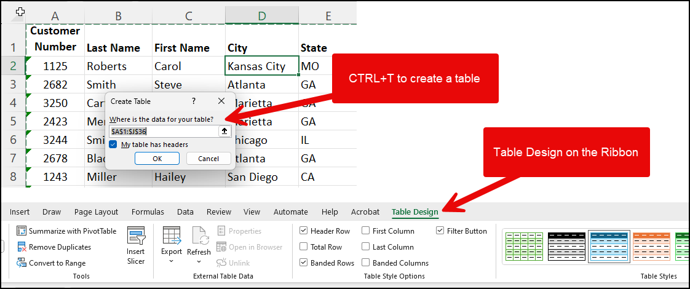Image resolution: width=690 pixels, height=289 pixels.
Task: Click the Export table icon
Action: [x=172, y=236]
